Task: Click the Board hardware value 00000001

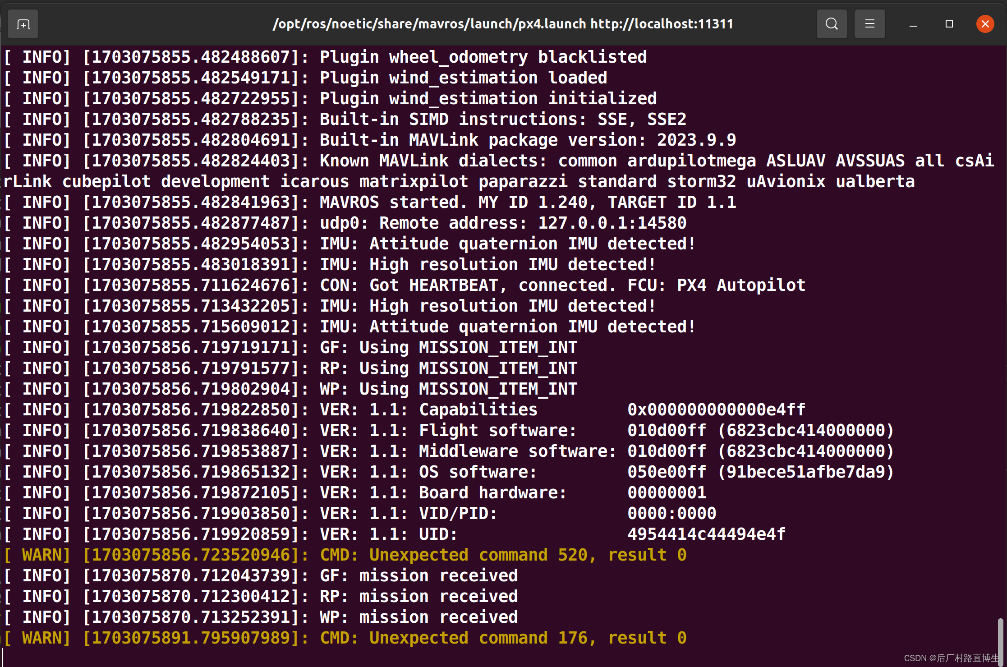Action: point(667,493)
